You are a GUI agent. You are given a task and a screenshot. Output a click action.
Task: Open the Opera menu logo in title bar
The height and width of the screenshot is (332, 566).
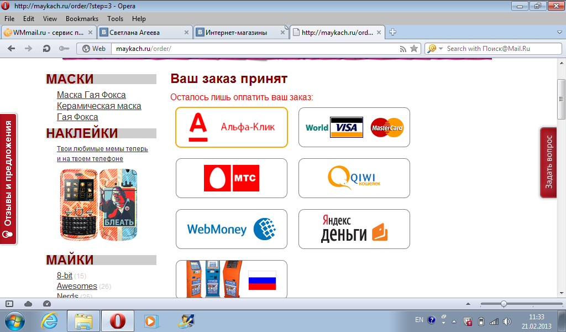pyautogui.click(x=5, y=6)
